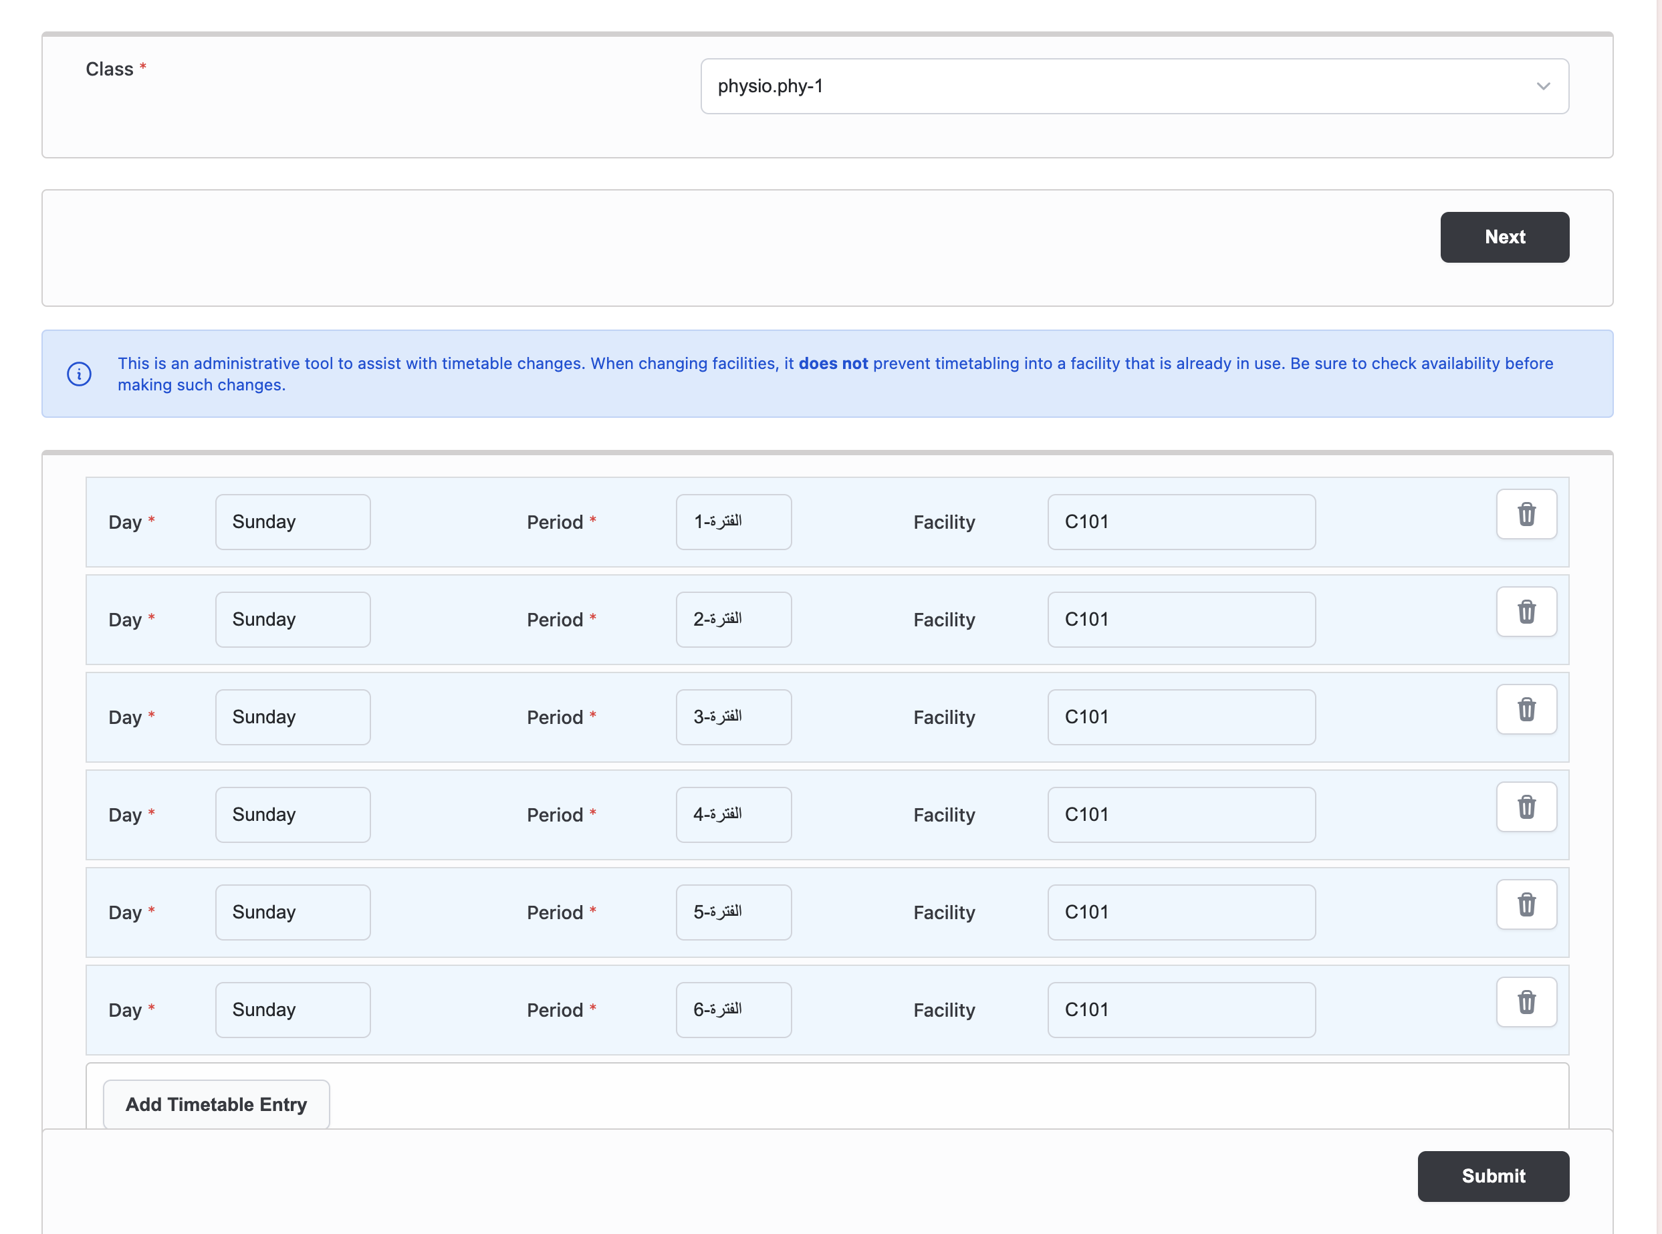Open the Class dropdown showing physio.phy-1
The image size is (1662, 1234).
(1134, 87)
